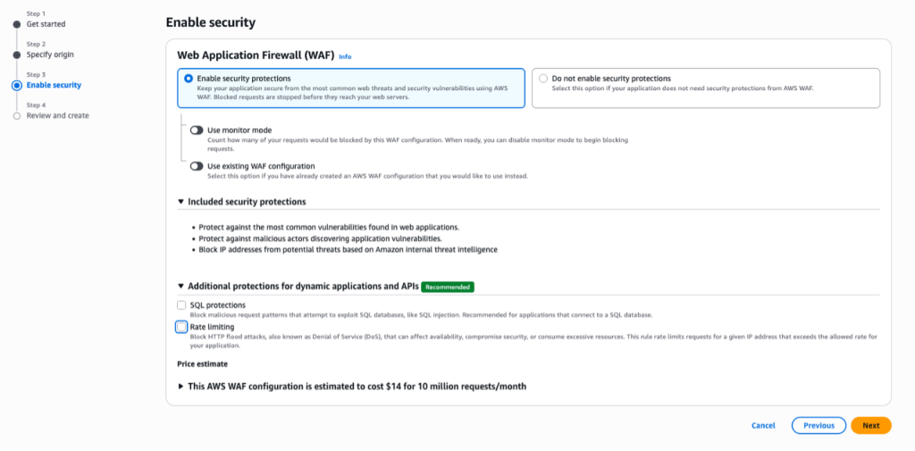915x451 pixels.
Task: Open the WAF Info link
Action: tap(345, 56)
